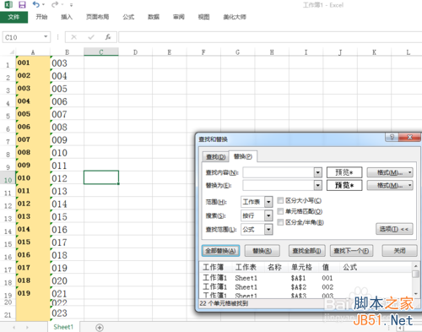
Task: Switch to the 插入 ribbon tab
Action: click(67, 17)
